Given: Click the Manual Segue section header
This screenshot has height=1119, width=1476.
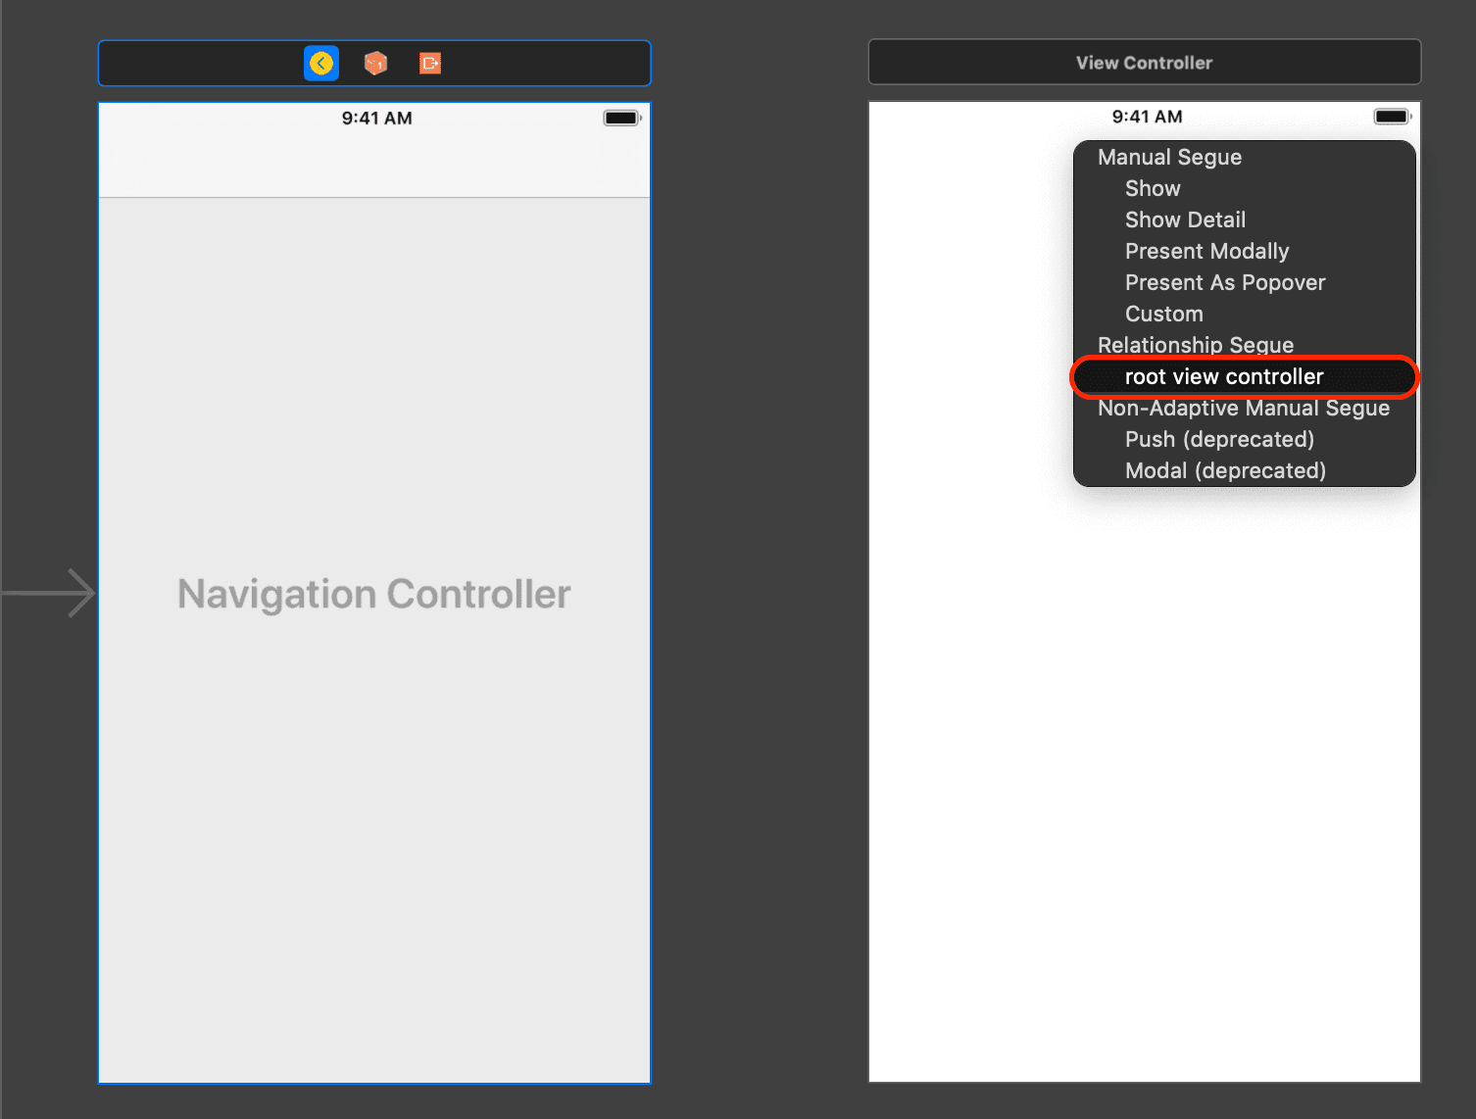Looking at the screenshot, I should click(x=1169, y=157).
